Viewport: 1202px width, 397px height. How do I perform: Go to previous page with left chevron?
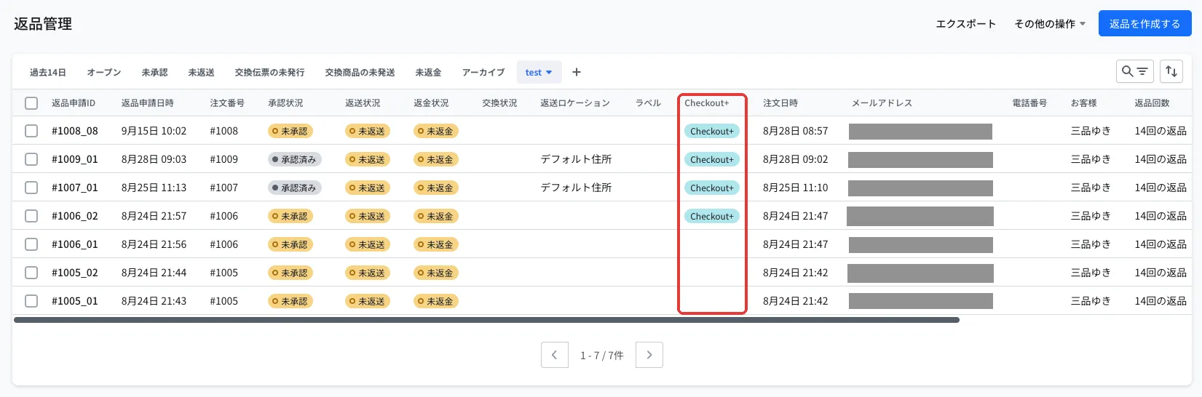(555, 355)
